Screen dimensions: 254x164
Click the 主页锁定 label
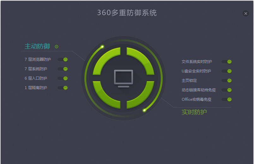(189, 81)
